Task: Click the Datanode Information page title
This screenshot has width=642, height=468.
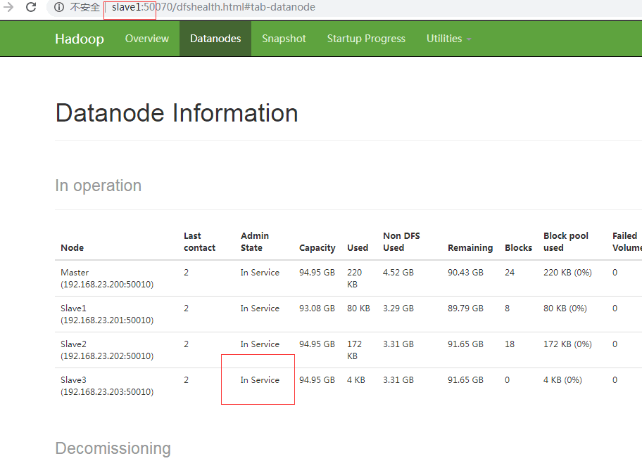Action: pyautogui.click(x=177, y=113)
